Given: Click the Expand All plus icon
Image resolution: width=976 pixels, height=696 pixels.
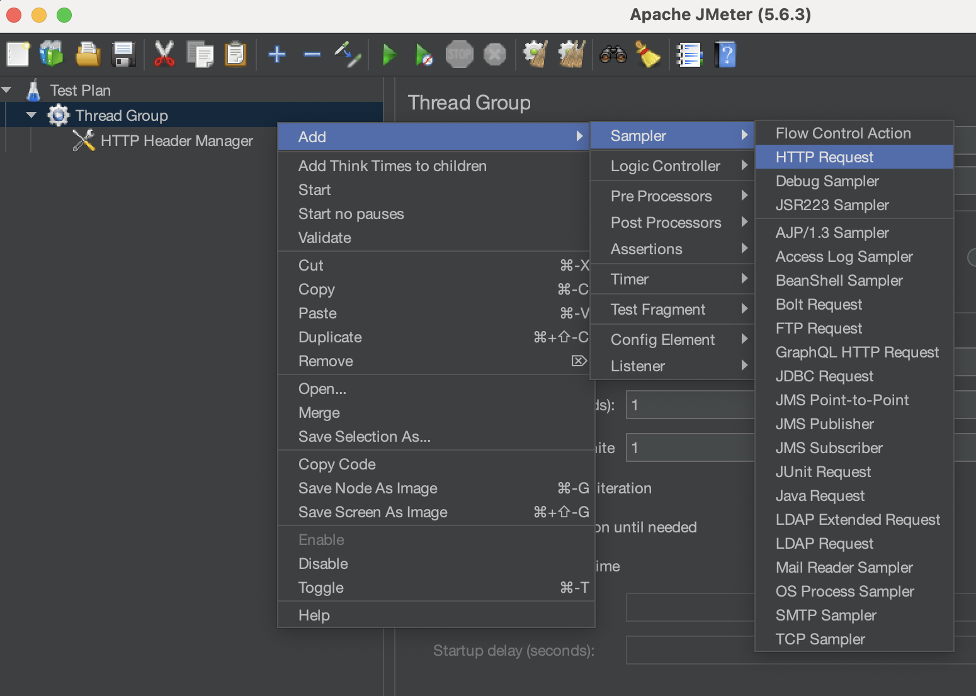Looking at the screenshot, I should tap(277, 54).
